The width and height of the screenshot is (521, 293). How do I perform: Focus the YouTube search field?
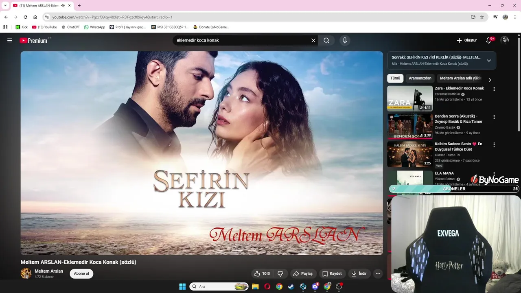point(242,40)
